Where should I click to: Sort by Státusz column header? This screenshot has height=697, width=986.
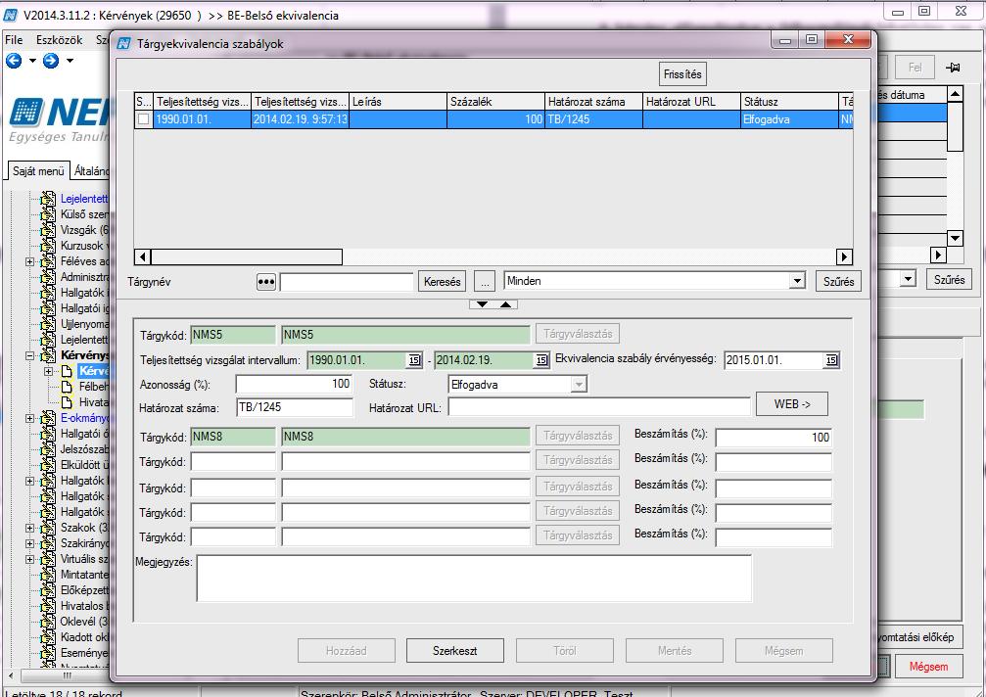click(790, 101)
